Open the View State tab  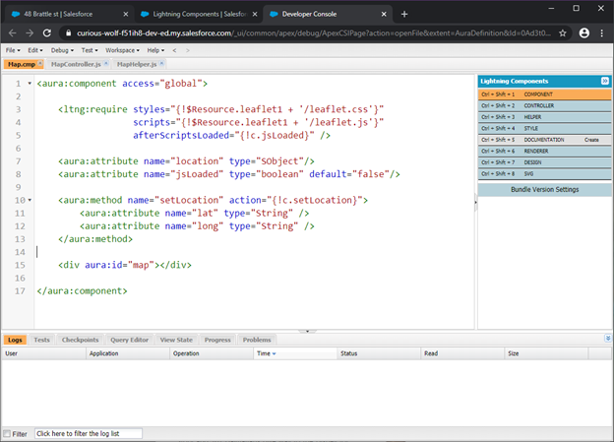176,340
